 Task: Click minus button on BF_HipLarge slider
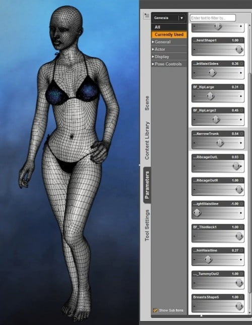[194, 96]
